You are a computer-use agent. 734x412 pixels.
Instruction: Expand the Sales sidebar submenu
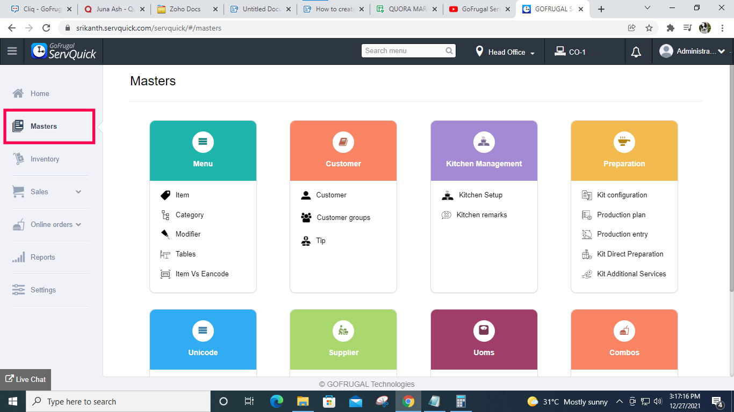click(78, 192)
